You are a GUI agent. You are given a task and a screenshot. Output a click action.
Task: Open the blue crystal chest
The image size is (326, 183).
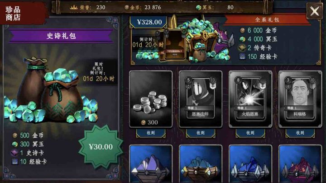[250, 164]
